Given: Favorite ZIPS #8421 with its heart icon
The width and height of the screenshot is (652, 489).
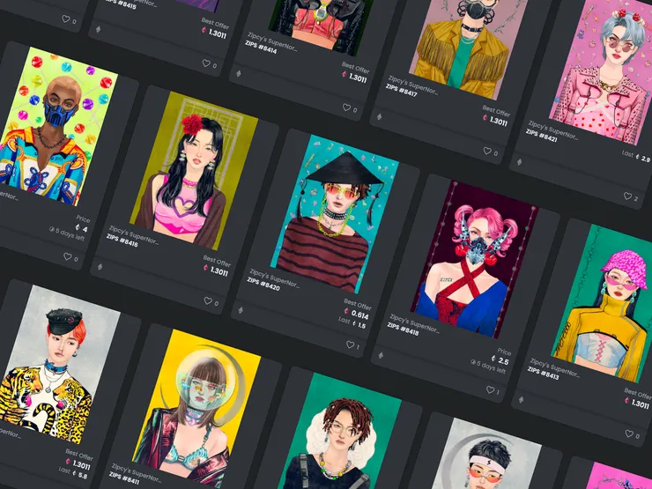Looking at the screenshot, I should (x=627, y=196).
